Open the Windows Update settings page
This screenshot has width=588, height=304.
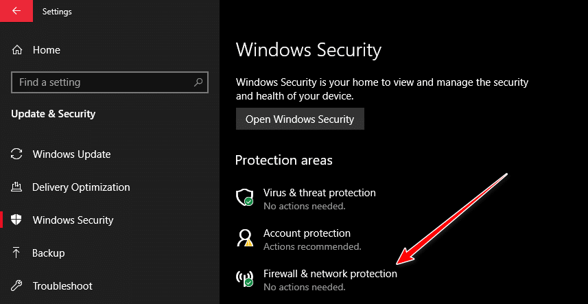coord(71,154)
